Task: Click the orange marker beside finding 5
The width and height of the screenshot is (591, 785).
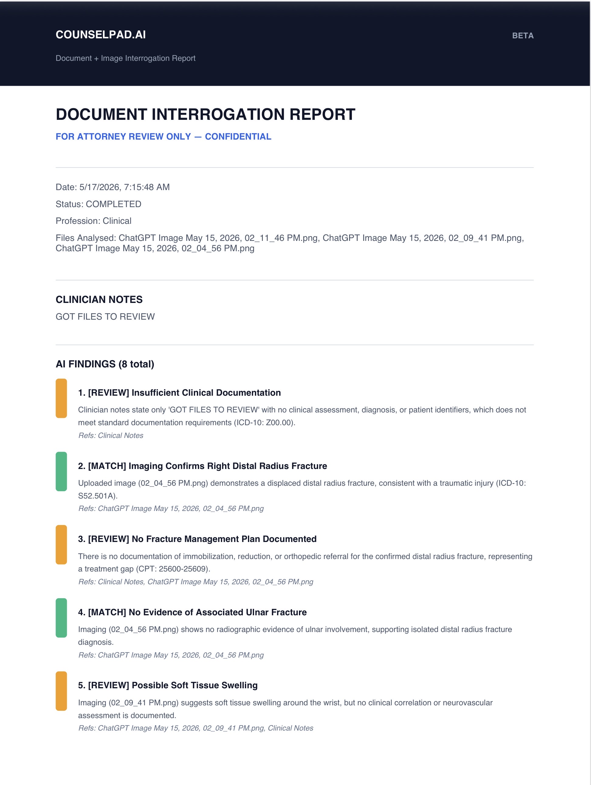Action: pos(61,691)
